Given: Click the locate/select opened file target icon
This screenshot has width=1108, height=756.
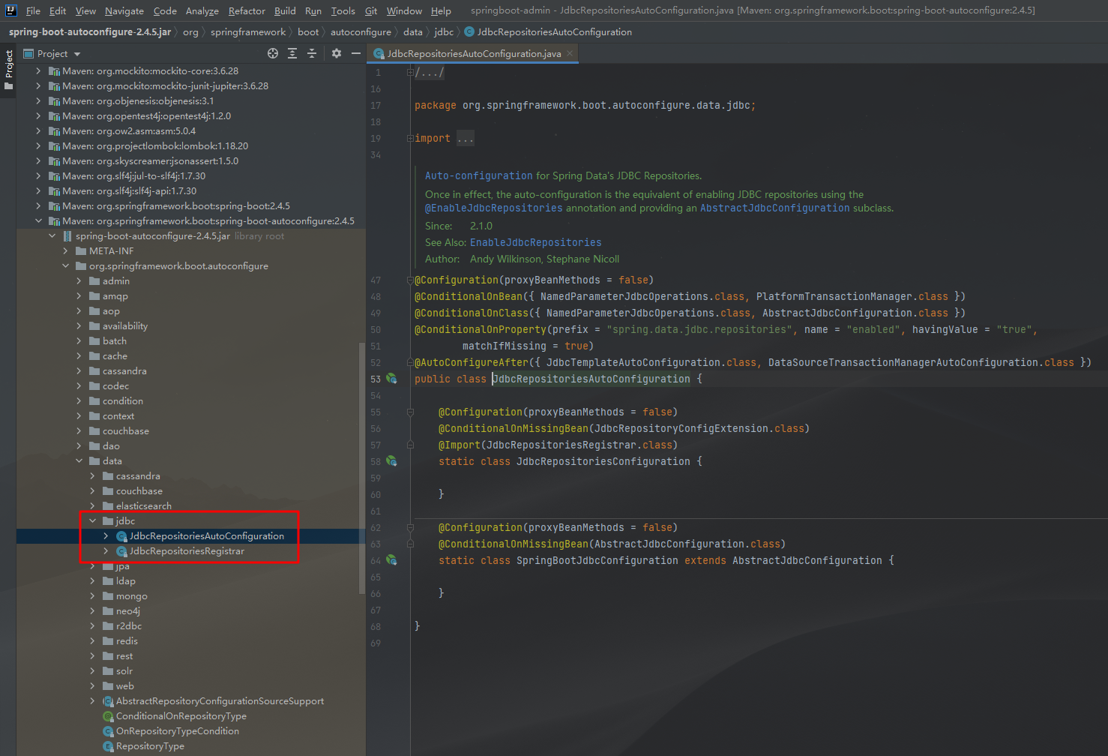Looking at the screenshot, I should (x=273, y=53).
